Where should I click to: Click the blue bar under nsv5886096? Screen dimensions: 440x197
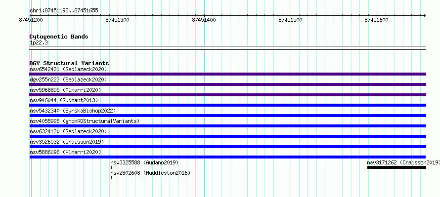(x=227, y=157)
